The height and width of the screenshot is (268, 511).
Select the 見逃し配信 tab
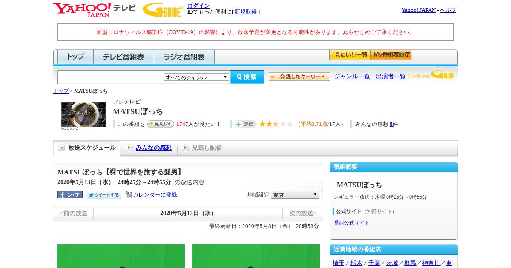pyautogui.click(x=202, y=148)
